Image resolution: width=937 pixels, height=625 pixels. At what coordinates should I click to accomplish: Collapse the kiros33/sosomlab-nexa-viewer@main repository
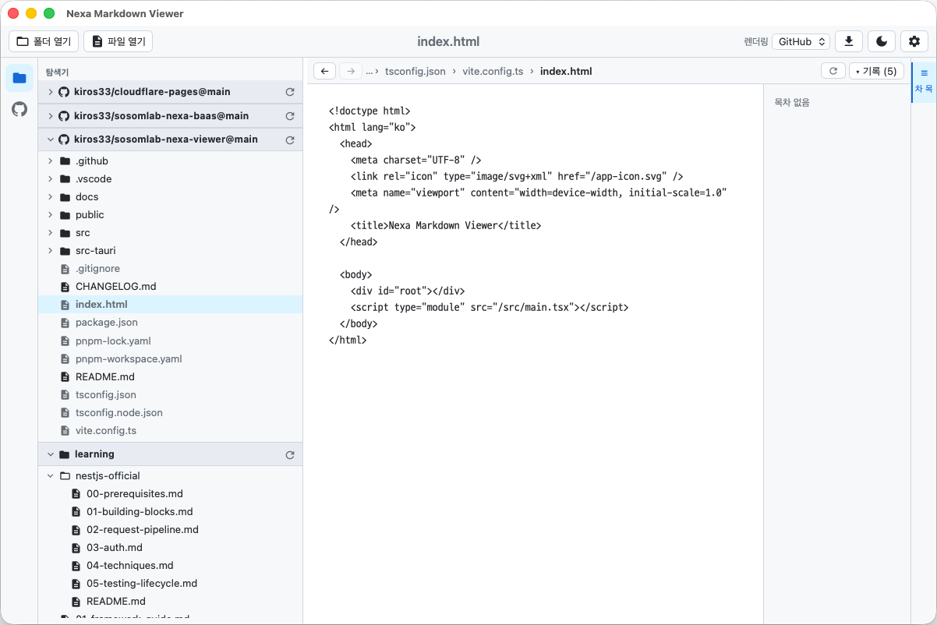(x=51, y=139)
